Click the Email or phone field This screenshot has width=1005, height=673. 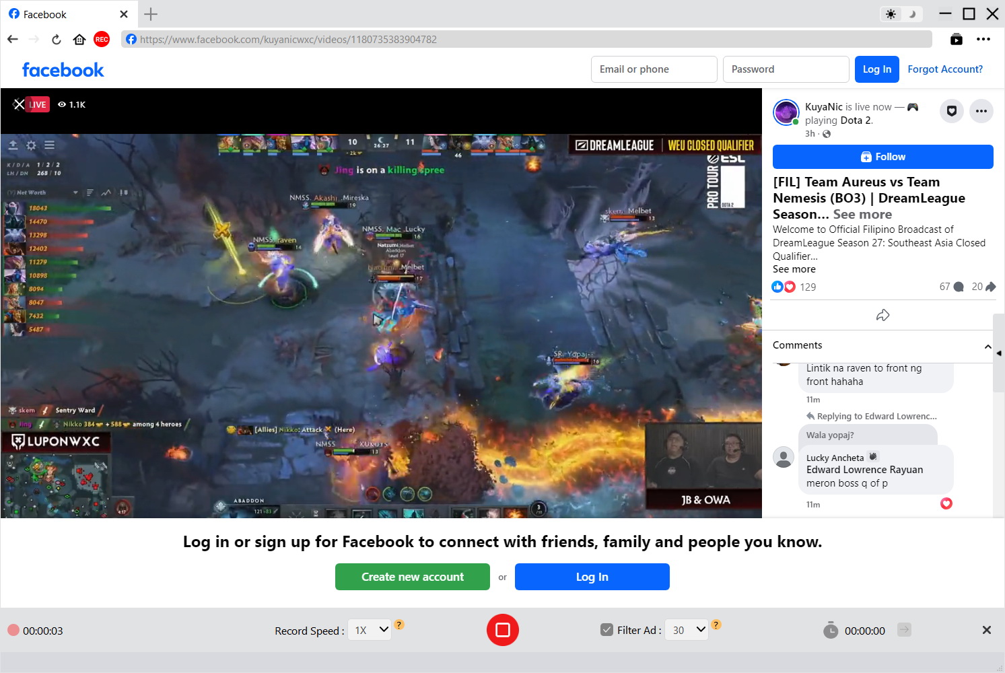(x=654, y=69)
